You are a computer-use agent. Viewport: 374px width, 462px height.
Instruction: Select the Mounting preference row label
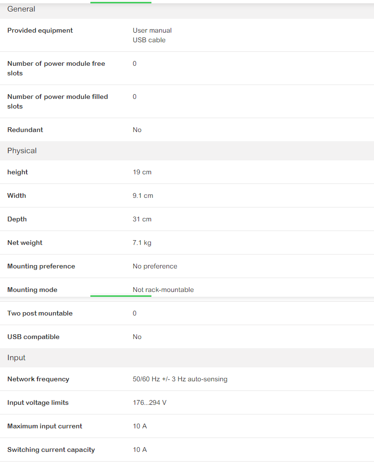pos(41,266)
